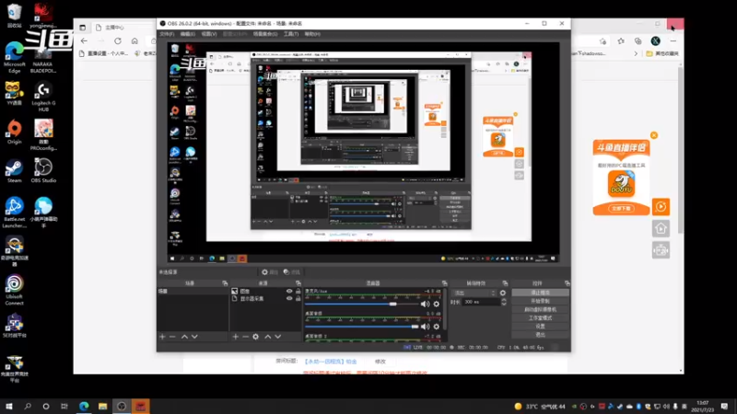The height and width of the screenshot is (414, 737).
Task: Open the Edge tab actions menu icon
Action: click(x=83, y=28)
